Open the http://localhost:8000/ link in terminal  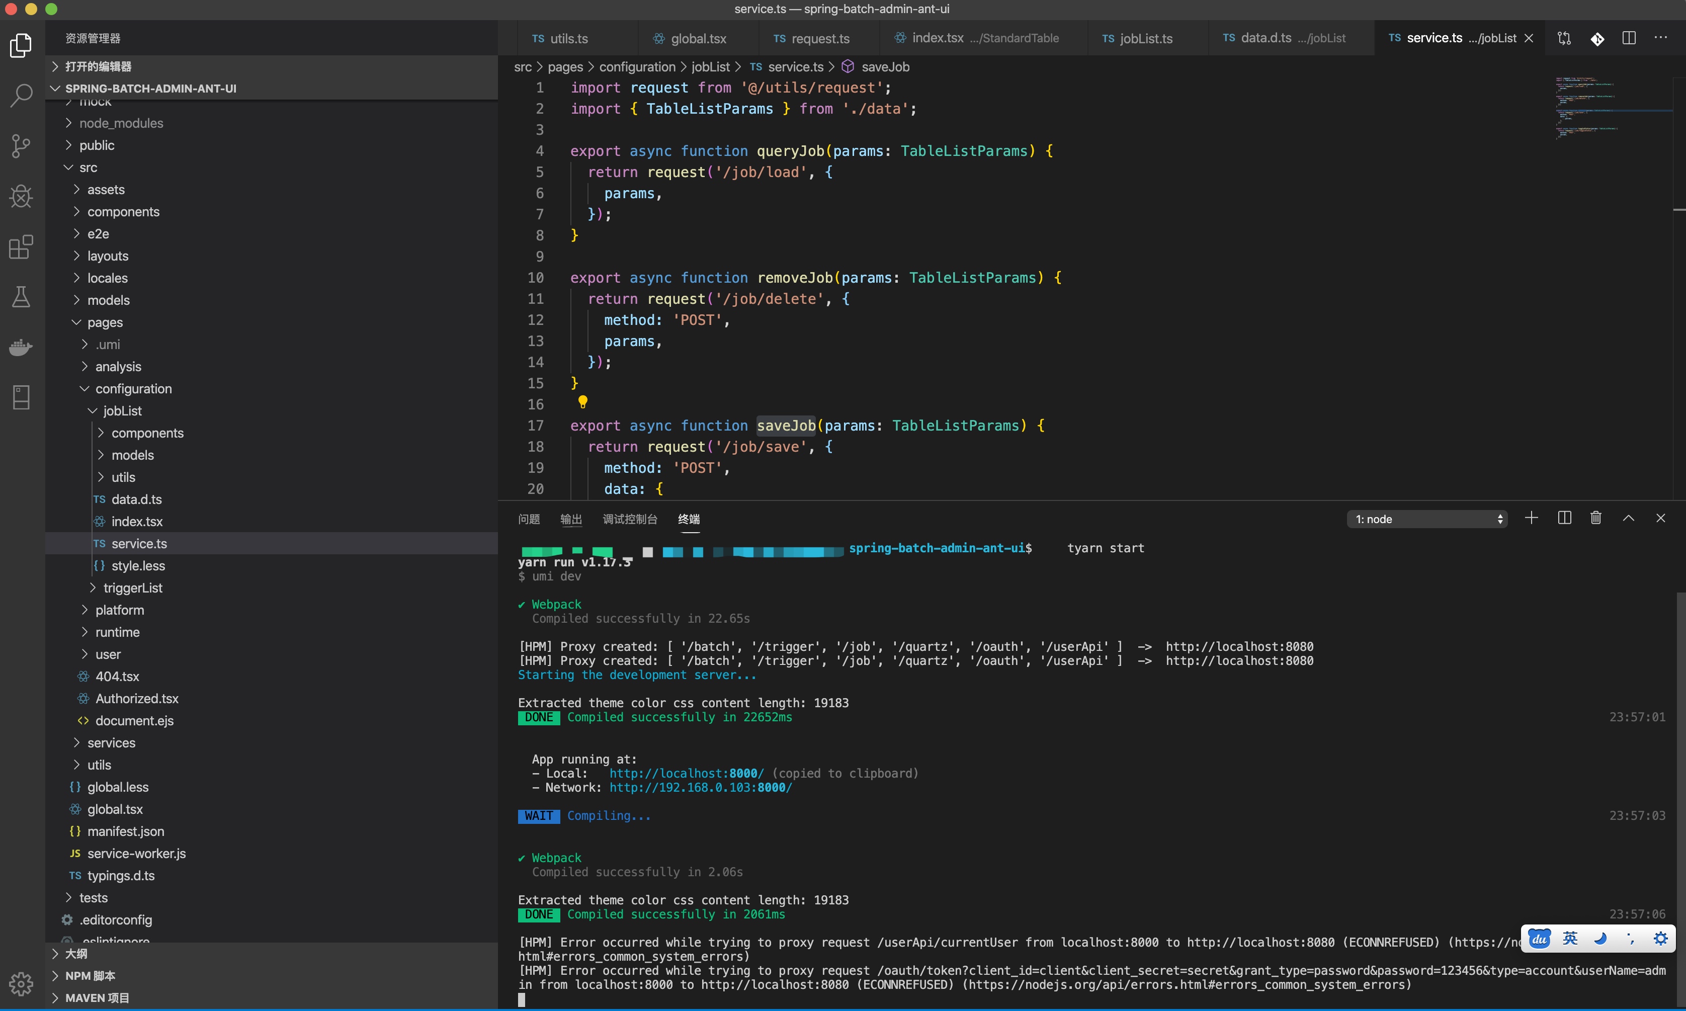(686, 773)
